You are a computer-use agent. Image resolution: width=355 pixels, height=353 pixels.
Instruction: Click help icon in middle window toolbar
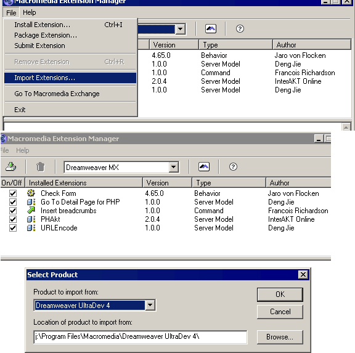[x=233, y=167]
